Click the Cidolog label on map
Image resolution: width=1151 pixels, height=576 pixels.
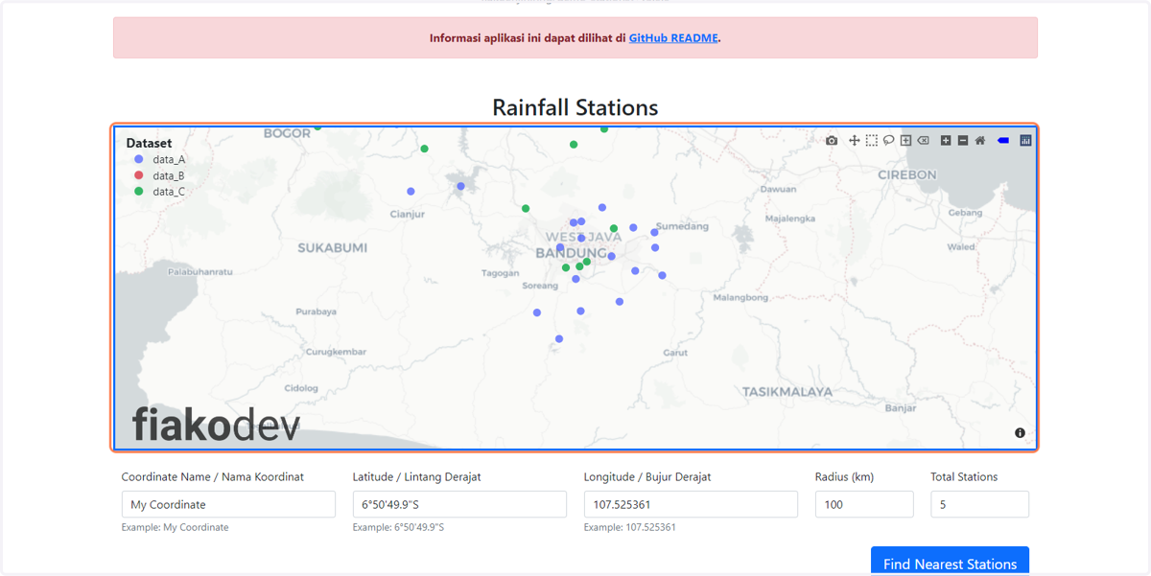(301, 388)
